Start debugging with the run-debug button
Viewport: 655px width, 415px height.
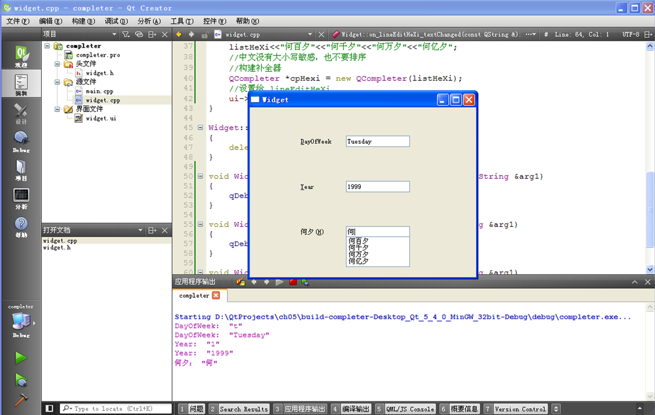tap(21, 380)
